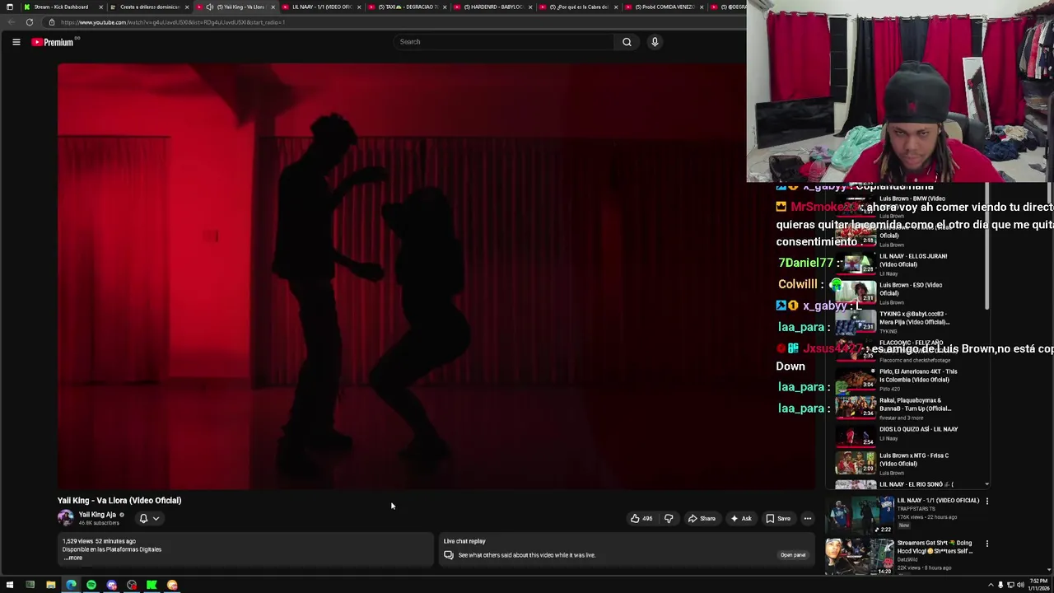Open the system tray volume icon
This screenshot has width=1054, height=593.
pyautogui.click(x=1020, y=585)
